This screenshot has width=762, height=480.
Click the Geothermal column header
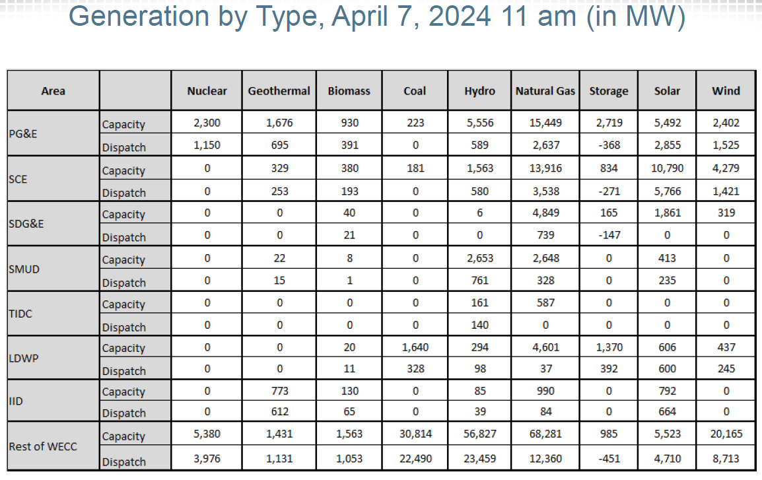(x=279, y=91)
